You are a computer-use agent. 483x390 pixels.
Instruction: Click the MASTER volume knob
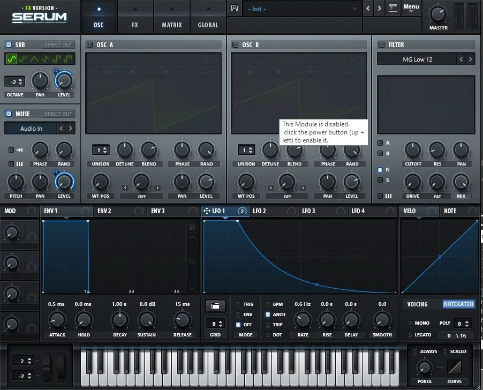click(437, 14)
